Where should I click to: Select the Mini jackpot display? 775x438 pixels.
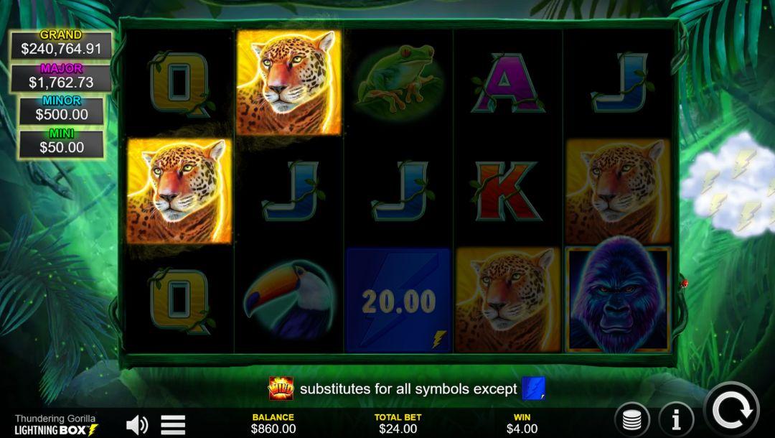pyautogui.click(x=61, y=143)
